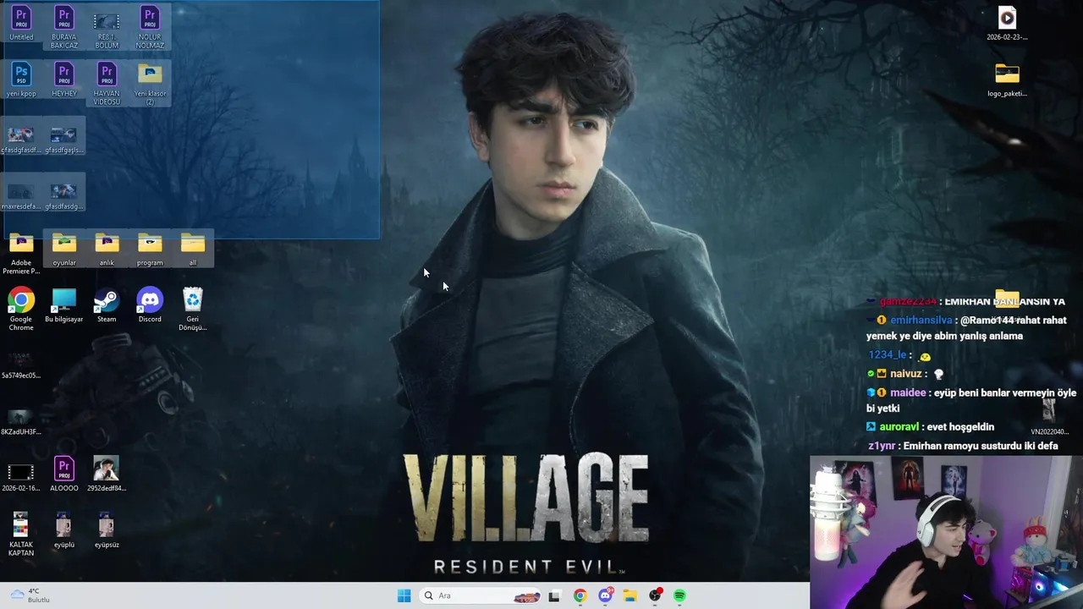
Task: Open File Explorer from the taskbar
Action: 630,595
